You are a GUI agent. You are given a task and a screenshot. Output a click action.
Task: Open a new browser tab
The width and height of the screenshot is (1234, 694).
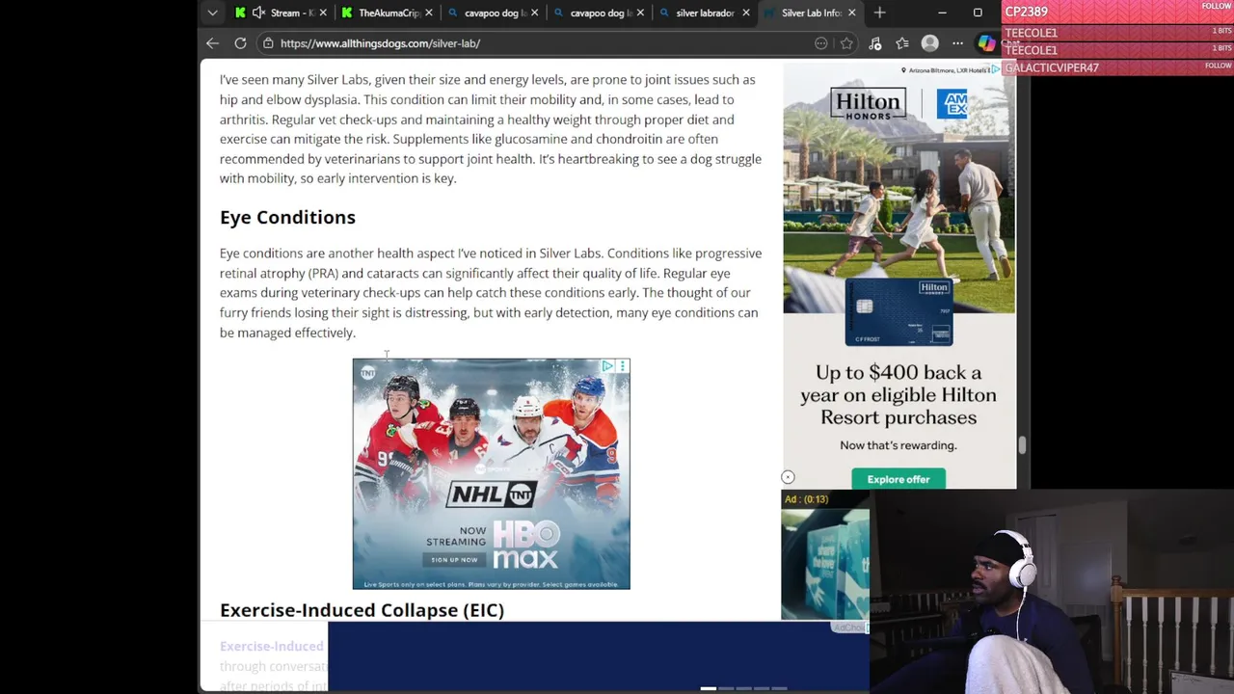(879, 13)
